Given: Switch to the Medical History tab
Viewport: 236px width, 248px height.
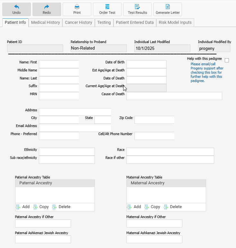Looking at the screenshot, I should [x=45, y=23].
